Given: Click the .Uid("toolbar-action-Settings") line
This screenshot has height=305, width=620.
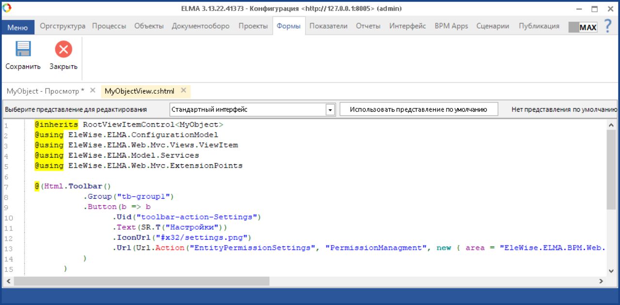Looking at the screenshot, I should pyautogui.click(x=186, y=218).
